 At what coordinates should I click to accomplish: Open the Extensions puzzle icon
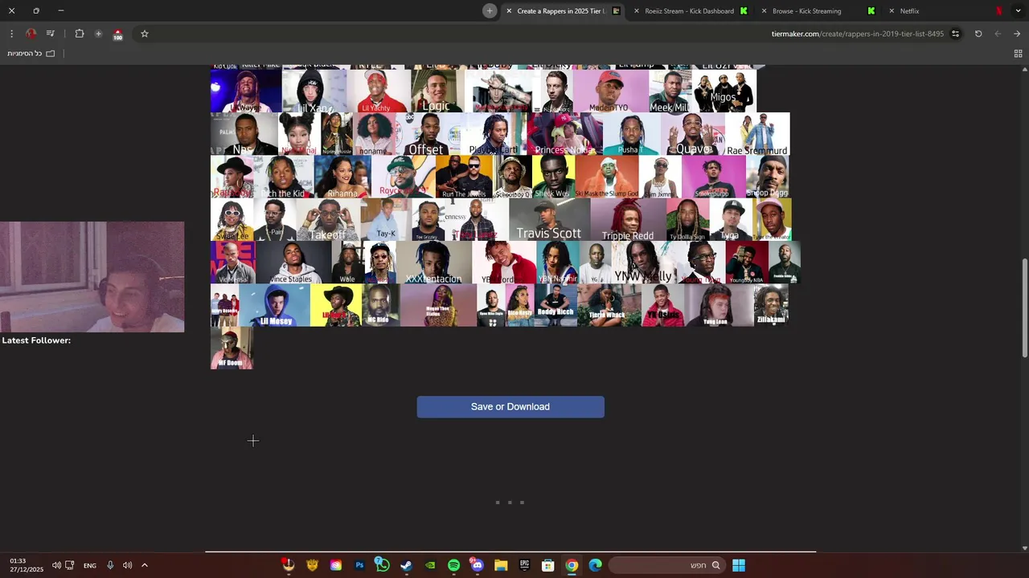pos(79,34)
